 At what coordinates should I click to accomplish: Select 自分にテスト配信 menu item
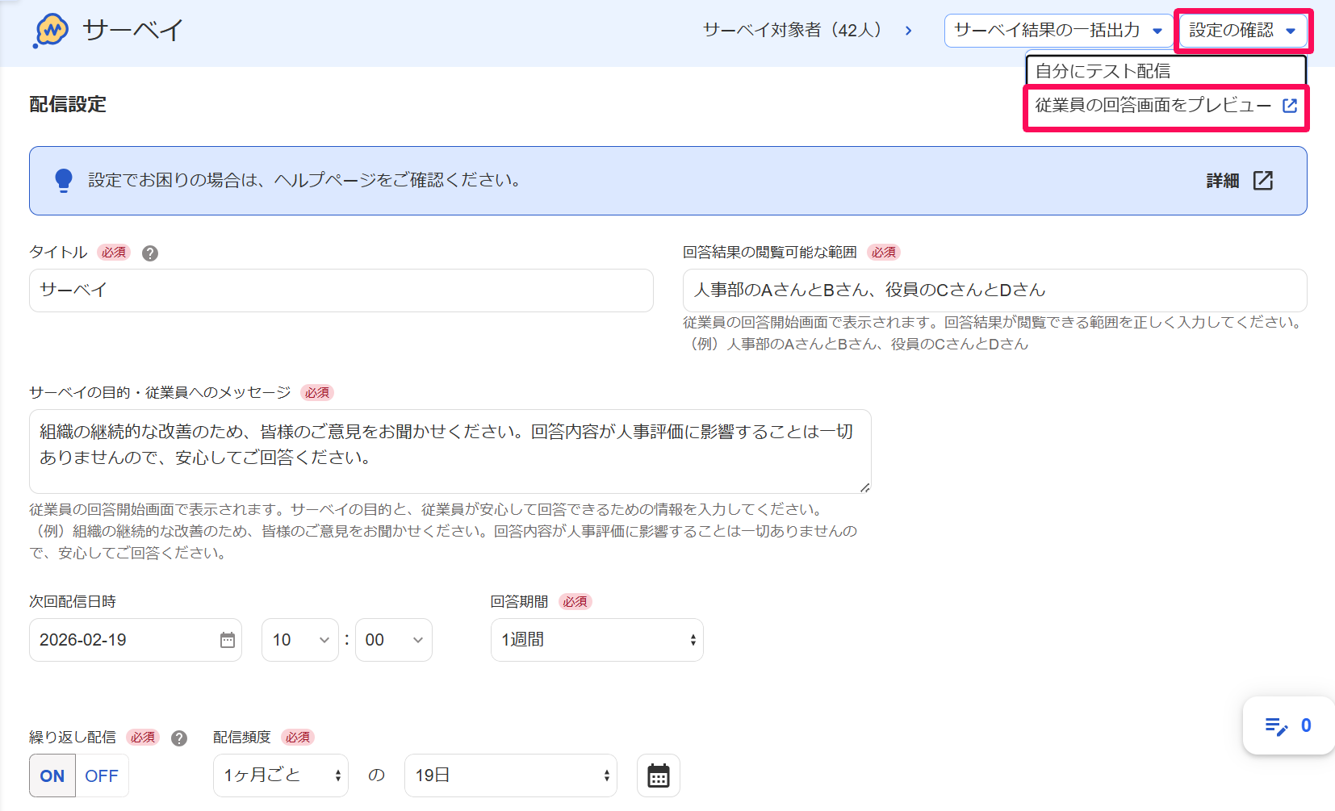1166,70
